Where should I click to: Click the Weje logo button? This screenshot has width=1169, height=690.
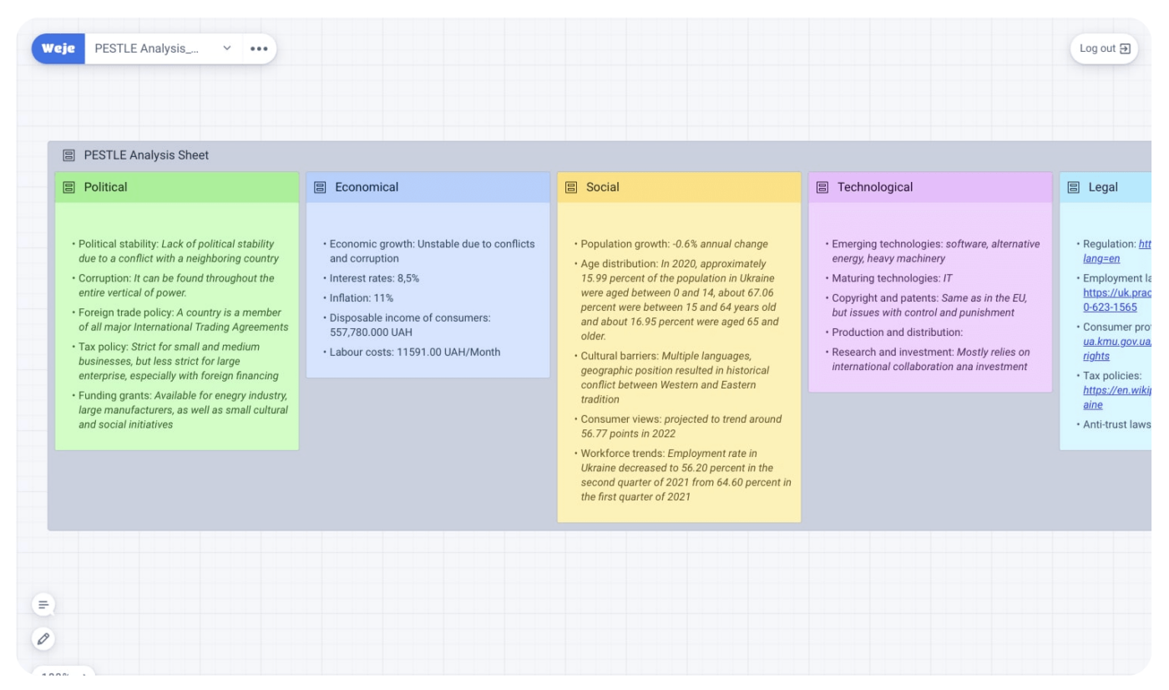coord(58,48)
